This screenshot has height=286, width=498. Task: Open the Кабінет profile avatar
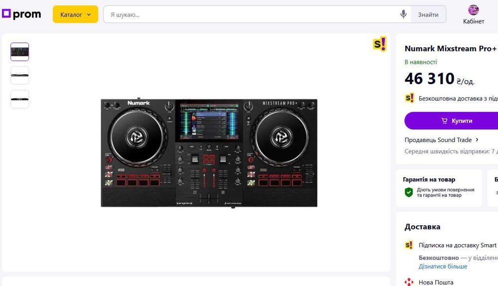(473, 10)
